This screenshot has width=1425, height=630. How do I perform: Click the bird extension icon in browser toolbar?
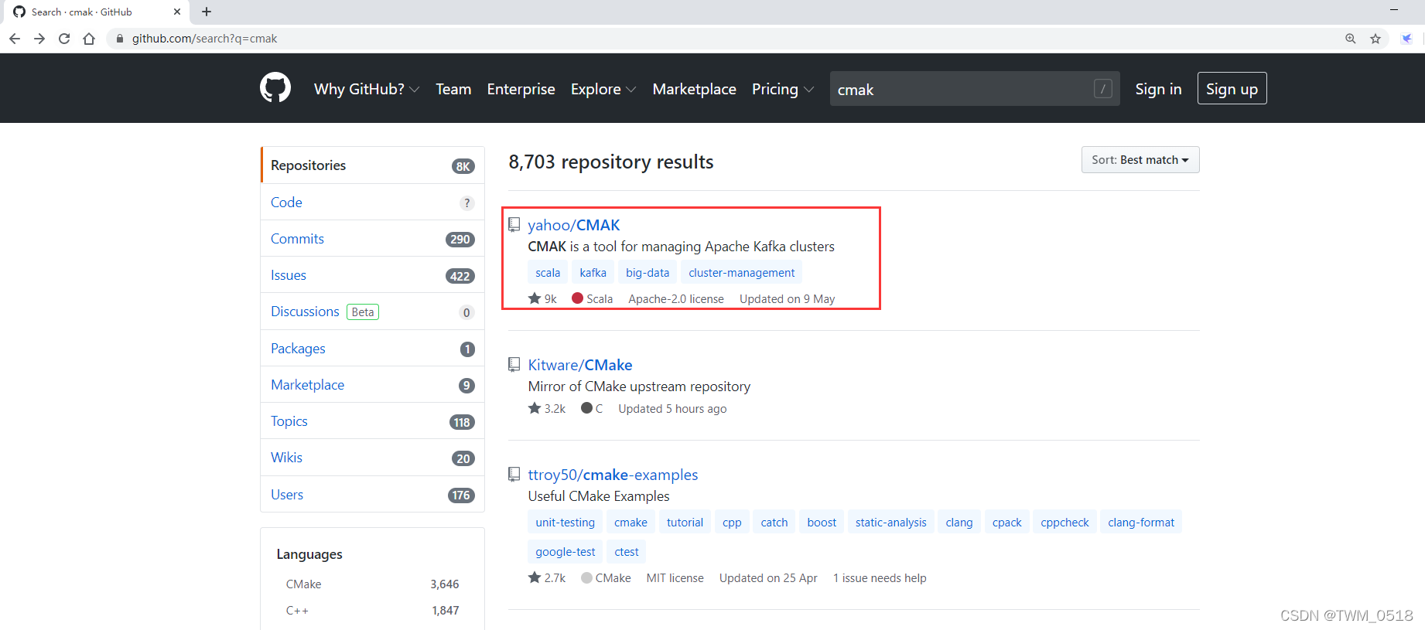pos(1406,39)
